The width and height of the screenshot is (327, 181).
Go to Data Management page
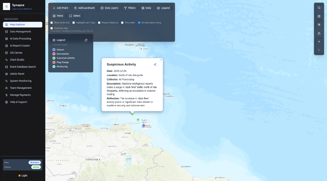[23, 32]
